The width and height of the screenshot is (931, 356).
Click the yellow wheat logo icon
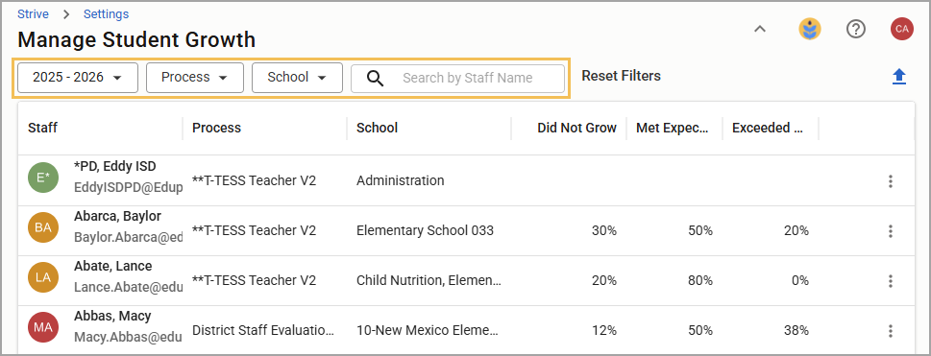point(810,29)
